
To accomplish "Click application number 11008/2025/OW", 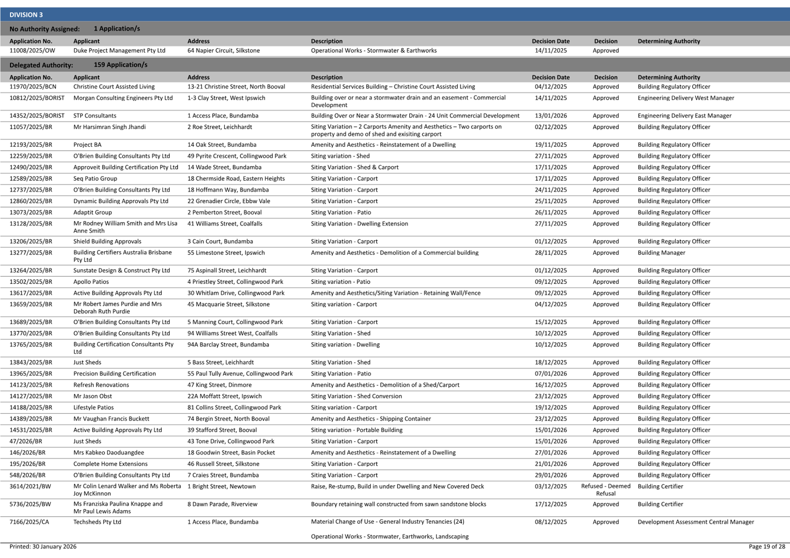I will click(32, 51).
